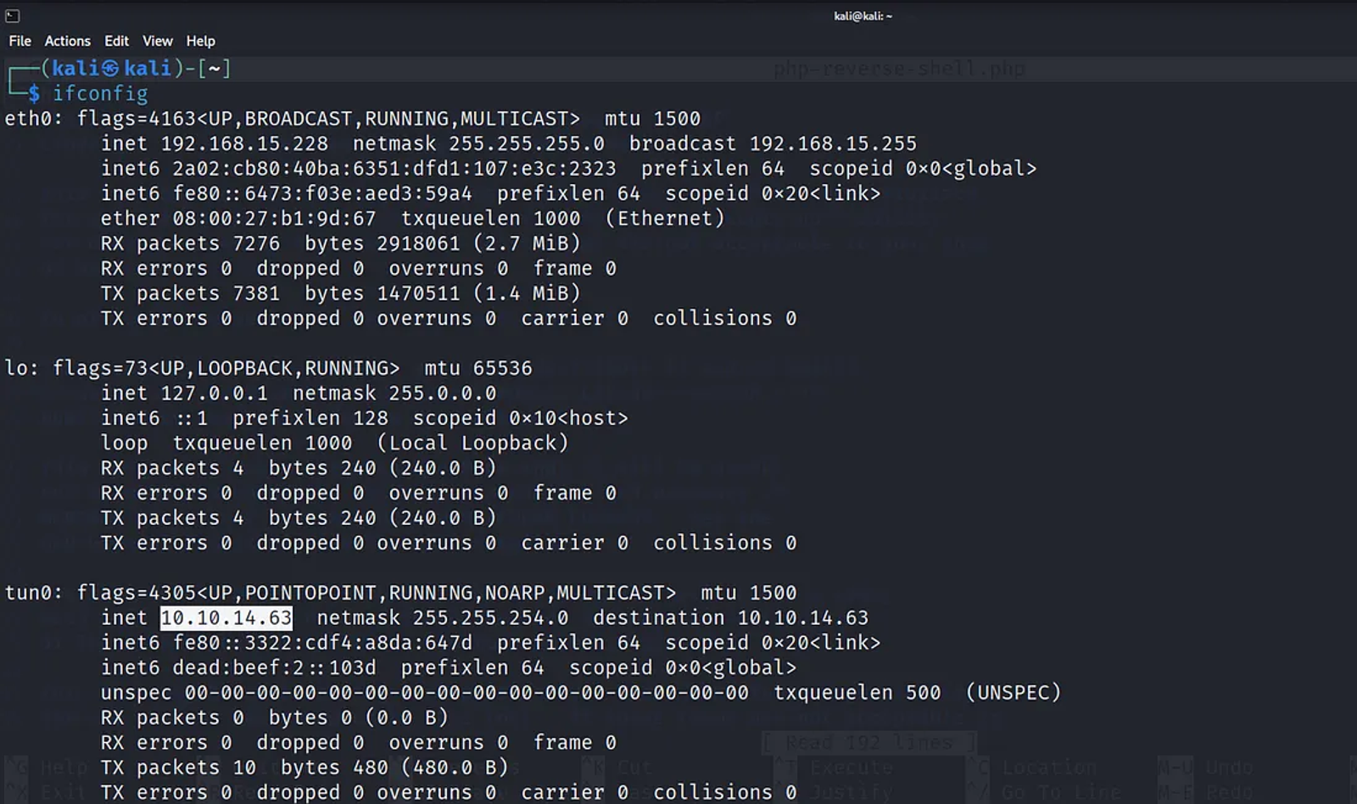
Task: Click the tun0 netmask 255.255.254.0
Action: (490, 617)
